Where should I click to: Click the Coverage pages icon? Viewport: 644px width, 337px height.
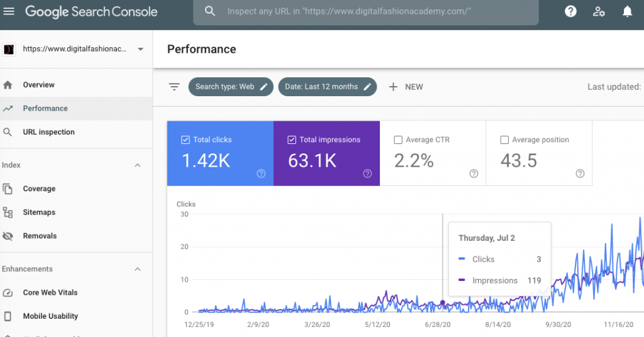8,189
